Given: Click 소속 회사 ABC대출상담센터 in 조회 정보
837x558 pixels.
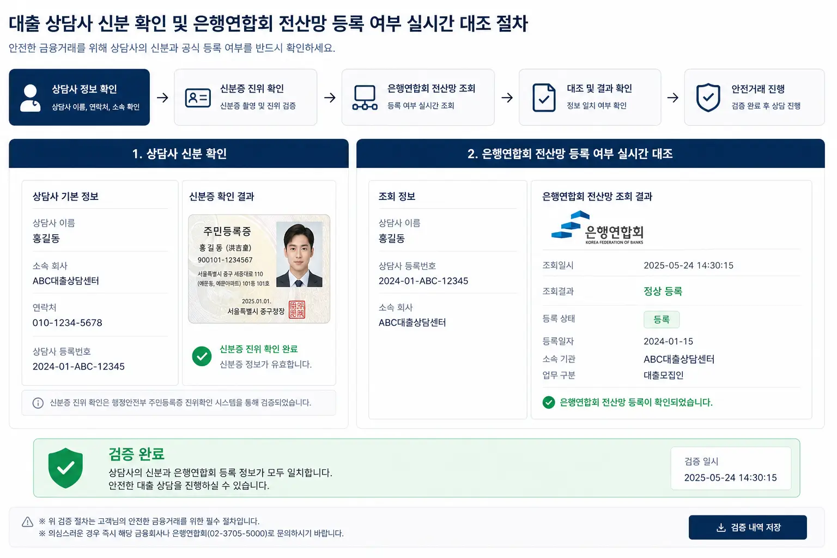Looking at the screenshot, I should 413,323.
